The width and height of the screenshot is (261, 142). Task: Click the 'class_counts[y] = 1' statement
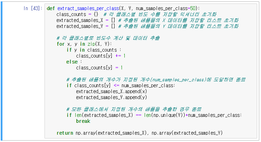pyautogui.click(x=99, y=68)
